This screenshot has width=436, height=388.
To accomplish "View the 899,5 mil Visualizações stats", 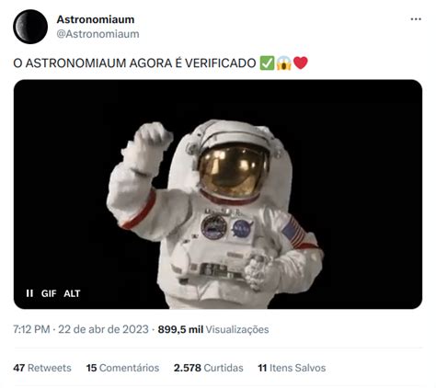I will click(x=213, y=329).
